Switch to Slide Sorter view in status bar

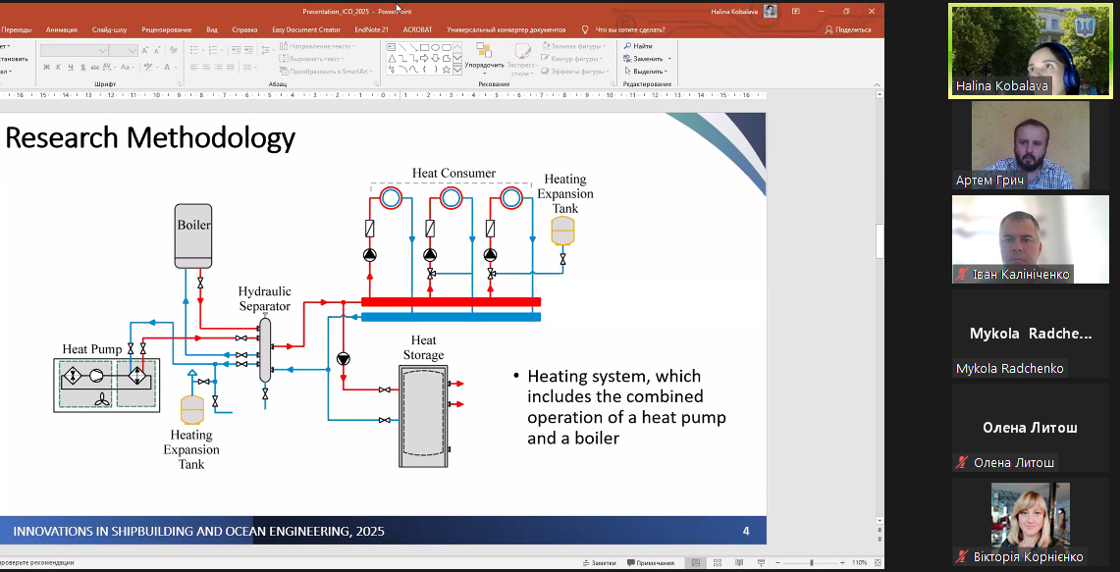click(716, 563)
